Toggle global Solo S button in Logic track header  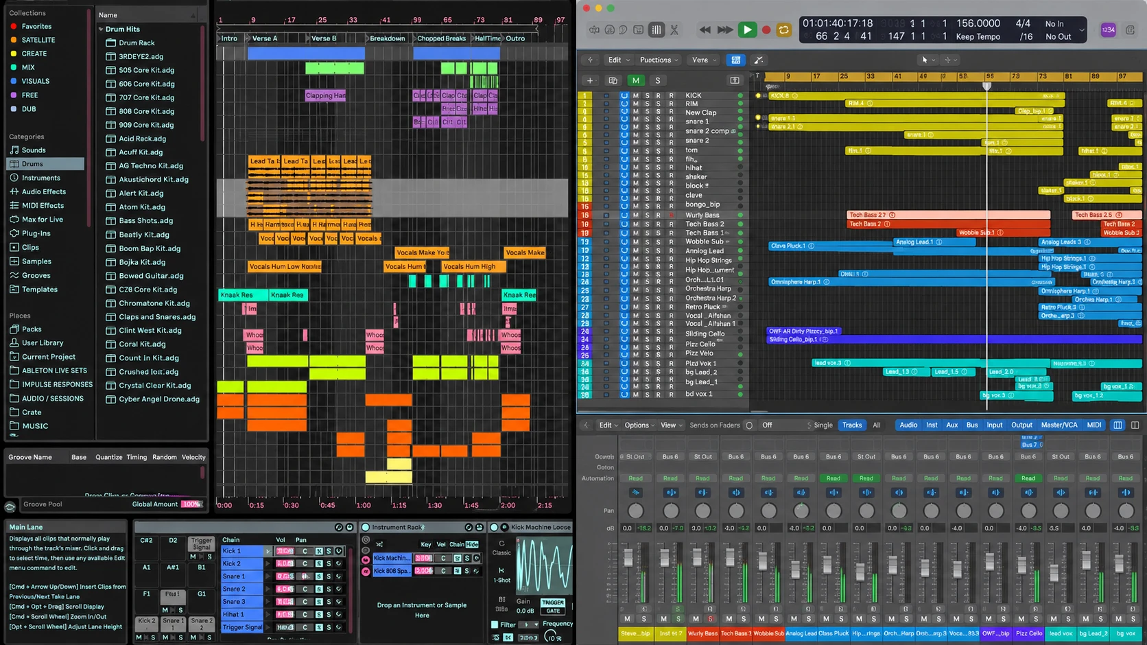coord(658,80)
